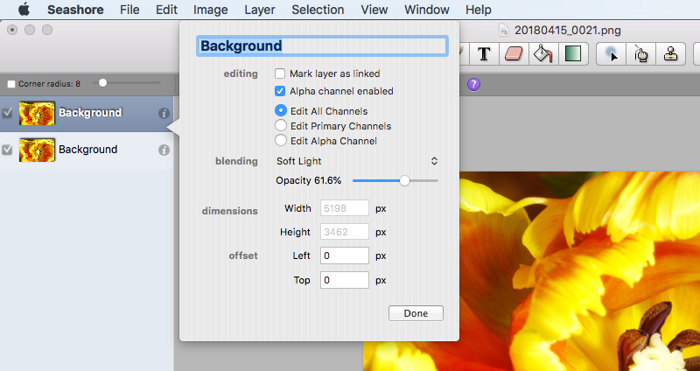This screenshot has height=371, width=700.
Task: Adjust the Opacity slider handle
Action: pyautogui.click(x=404, y=181)
